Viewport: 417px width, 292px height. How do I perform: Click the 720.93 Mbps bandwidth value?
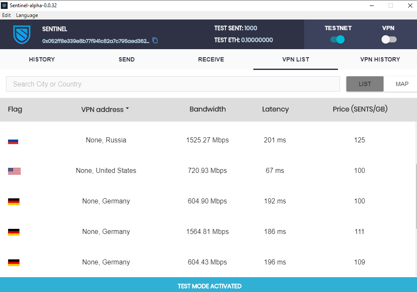click(207, 170)
